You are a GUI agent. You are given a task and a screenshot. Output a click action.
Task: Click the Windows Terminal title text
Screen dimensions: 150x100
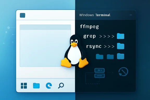(x=95, y=15)
